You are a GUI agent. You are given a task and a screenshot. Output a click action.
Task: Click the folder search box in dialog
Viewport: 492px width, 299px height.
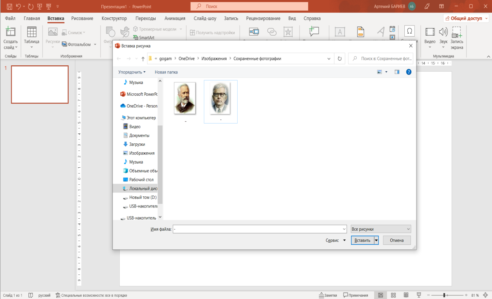point(381,59)
